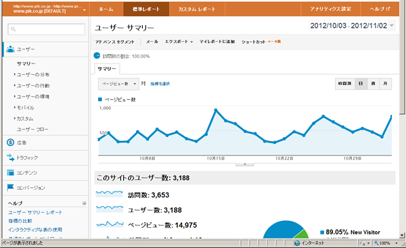Click the New Visitor blue legend swatch
This screenshot has height=248, width=406.
point(322,232)
